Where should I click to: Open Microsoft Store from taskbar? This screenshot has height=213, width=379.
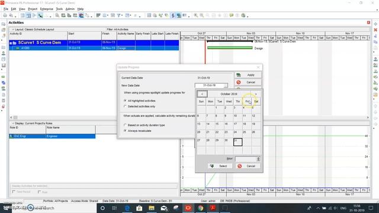pos(139,208)
